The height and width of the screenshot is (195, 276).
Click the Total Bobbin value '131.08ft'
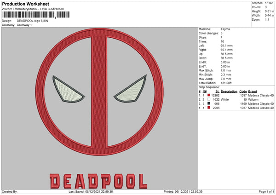(226, 83)
